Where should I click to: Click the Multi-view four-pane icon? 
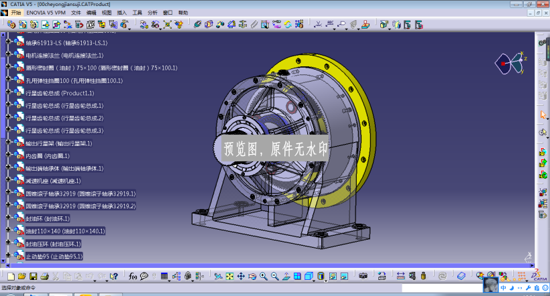[297, 277]
